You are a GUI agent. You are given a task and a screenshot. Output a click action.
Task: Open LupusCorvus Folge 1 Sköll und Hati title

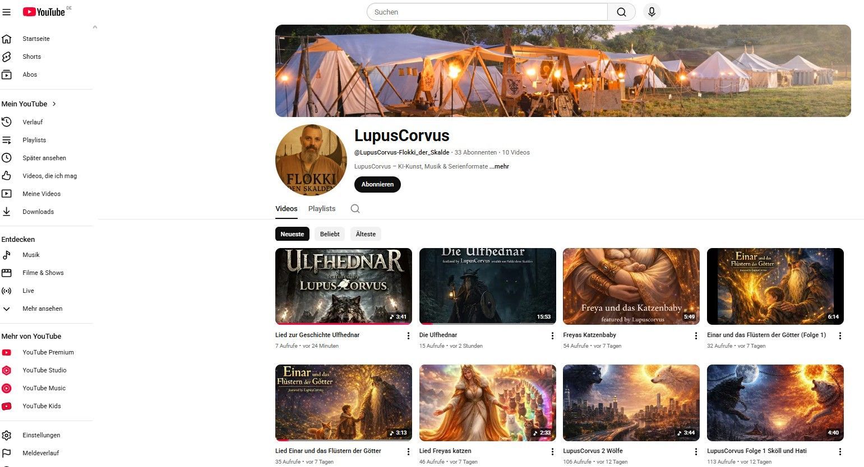pos(757,451)
